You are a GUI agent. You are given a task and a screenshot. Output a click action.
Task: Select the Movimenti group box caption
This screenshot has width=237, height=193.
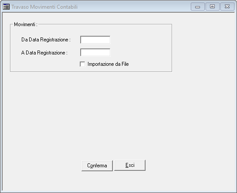pos(26,24)
